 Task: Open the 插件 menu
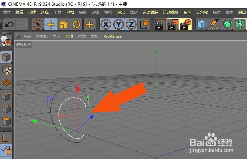tap(217, 12)
